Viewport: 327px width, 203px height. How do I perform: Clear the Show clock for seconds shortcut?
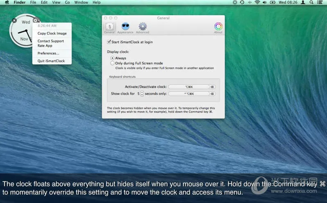click(x=212, y=94)
